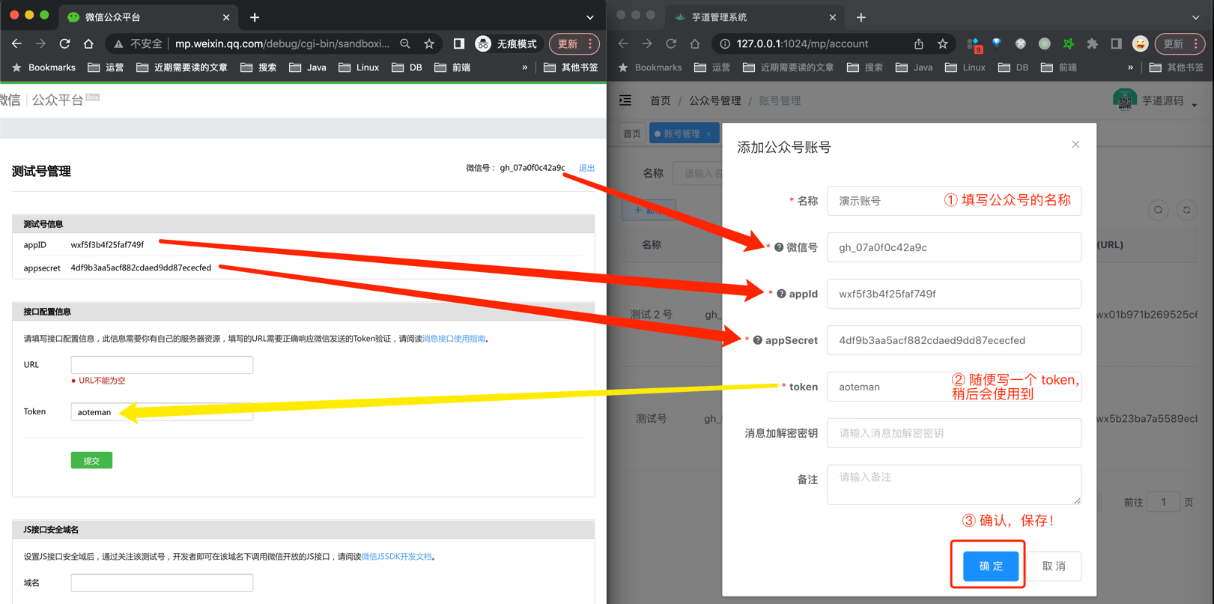
Task: Click the help icon beside appId label
Action: click(781, 294)
